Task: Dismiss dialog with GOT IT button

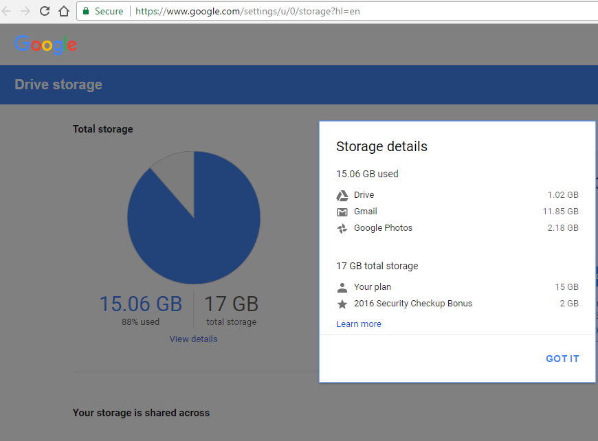Action: click(x=562, y=359)
